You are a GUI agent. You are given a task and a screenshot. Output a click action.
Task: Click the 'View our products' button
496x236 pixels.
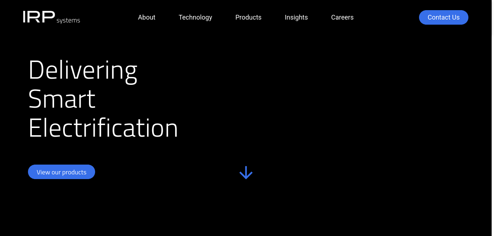(x=61, y=172)
